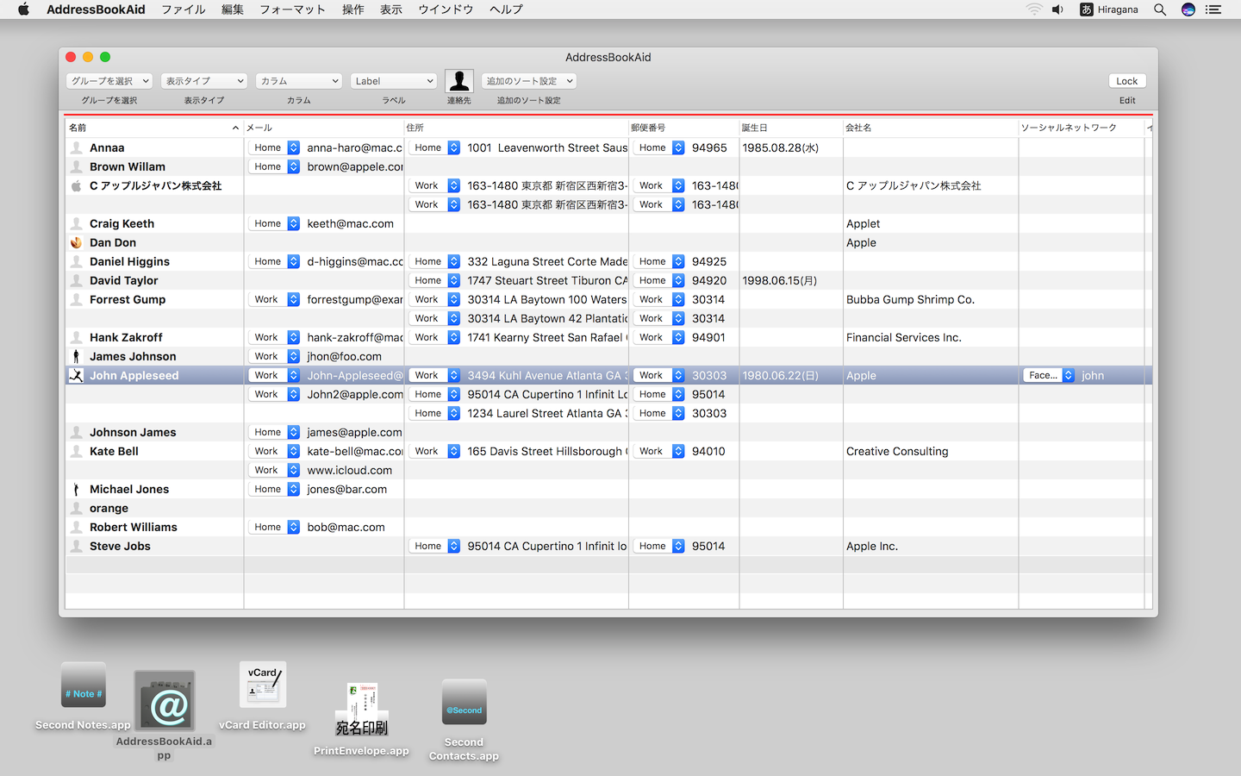The image size is (1241, 776).
Task: Open the グループを選択 dropdown
Action: [109, 81]
